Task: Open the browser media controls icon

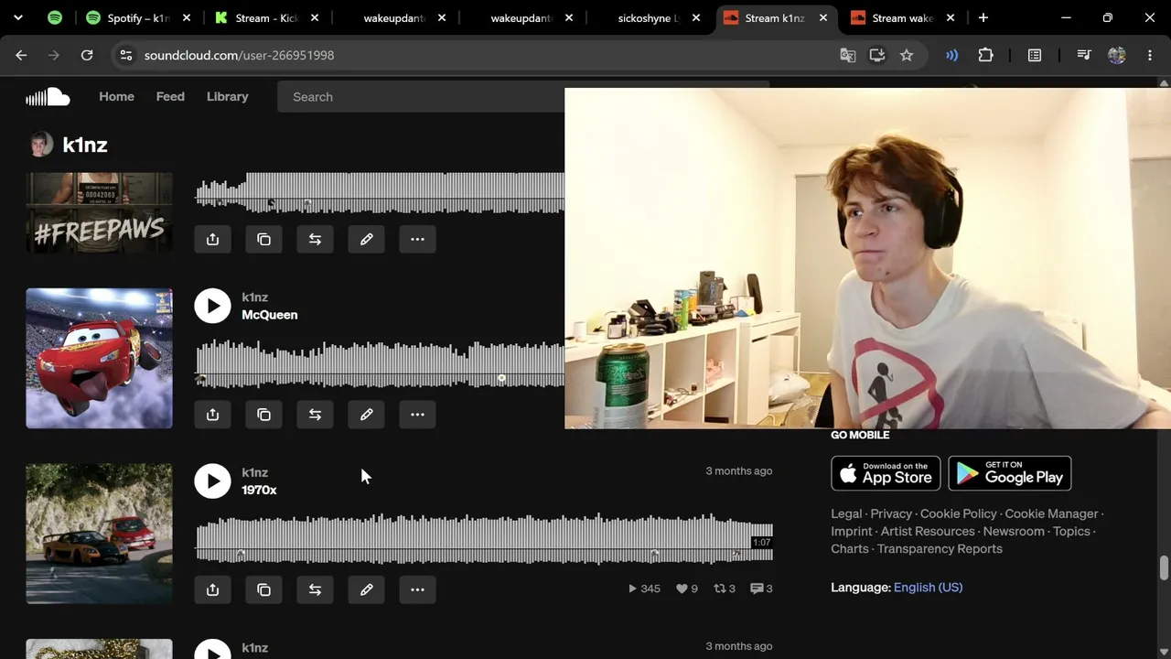Action: (x=1084, y=55)
